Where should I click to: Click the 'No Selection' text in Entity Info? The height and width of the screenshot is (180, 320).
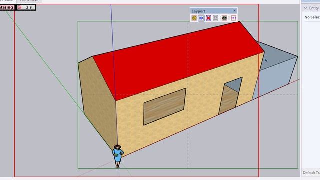tap(312, 17)
